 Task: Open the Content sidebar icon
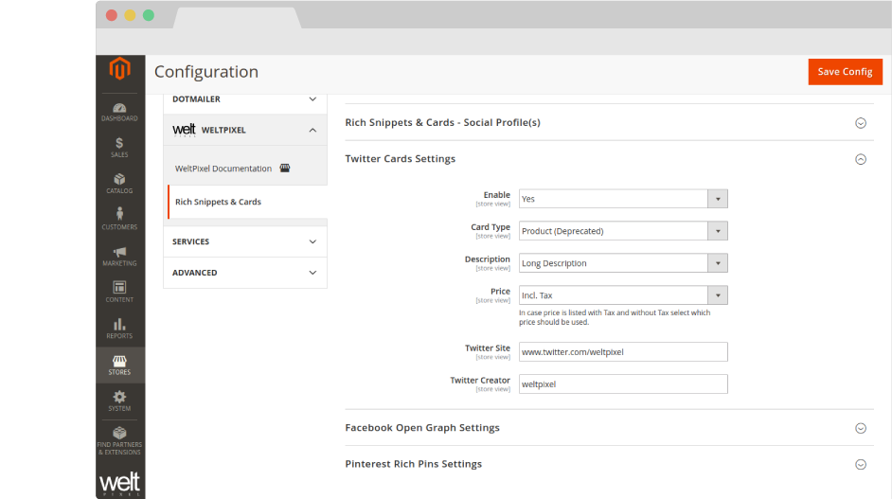[119, 292]
